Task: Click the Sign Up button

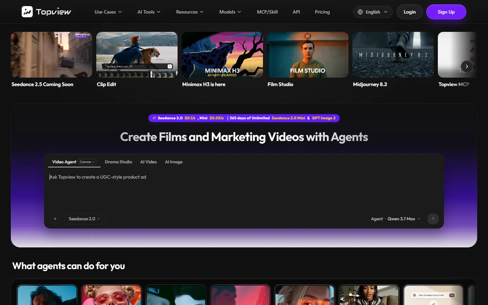Action: click(x=446, y=12)
